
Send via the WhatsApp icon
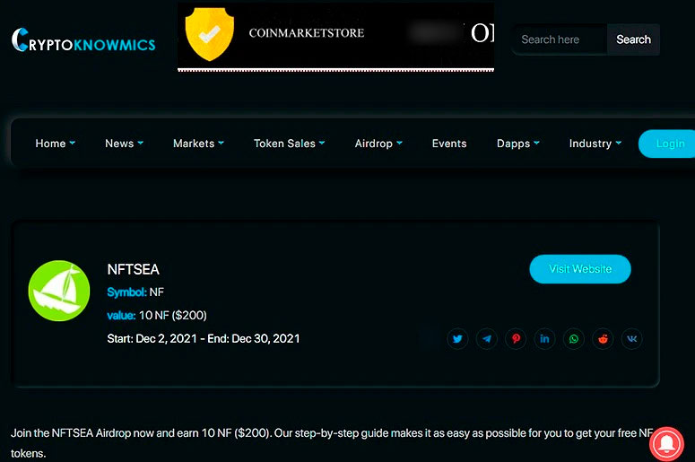click(574, 339)
